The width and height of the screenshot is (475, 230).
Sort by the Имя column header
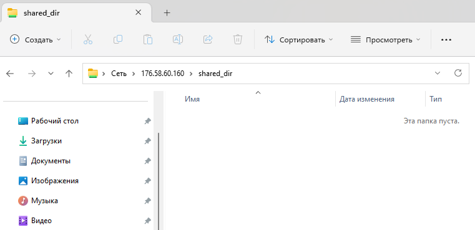tap(192, 99)
